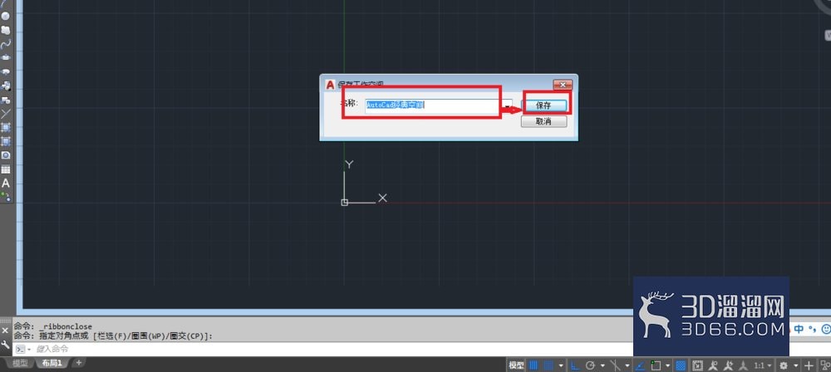This screenshot has width=831, height=372.
Task: Select the multiline text A tool
Action: tap(6, 184)
